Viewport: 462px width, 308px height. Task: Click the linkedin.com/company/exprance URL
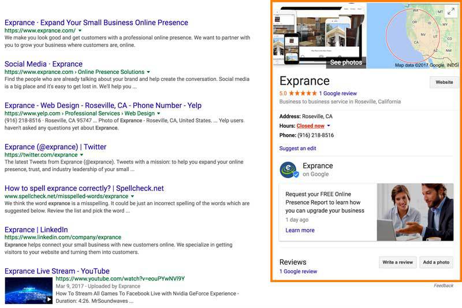coord(63,238)
